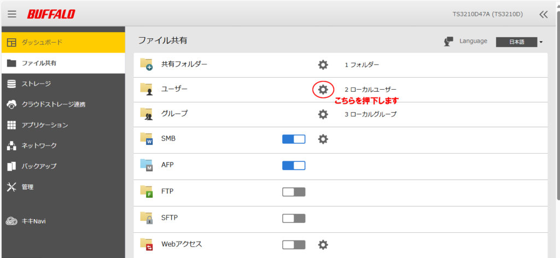Viewport: 560px width, 258px height.
Task: Click the Webアクセス label
Action: [x=182, y=244]
